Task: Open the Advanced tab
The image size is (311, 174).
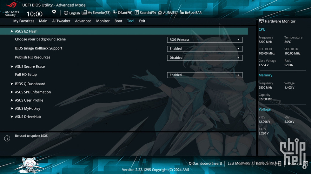Action: tap(83, 21)
